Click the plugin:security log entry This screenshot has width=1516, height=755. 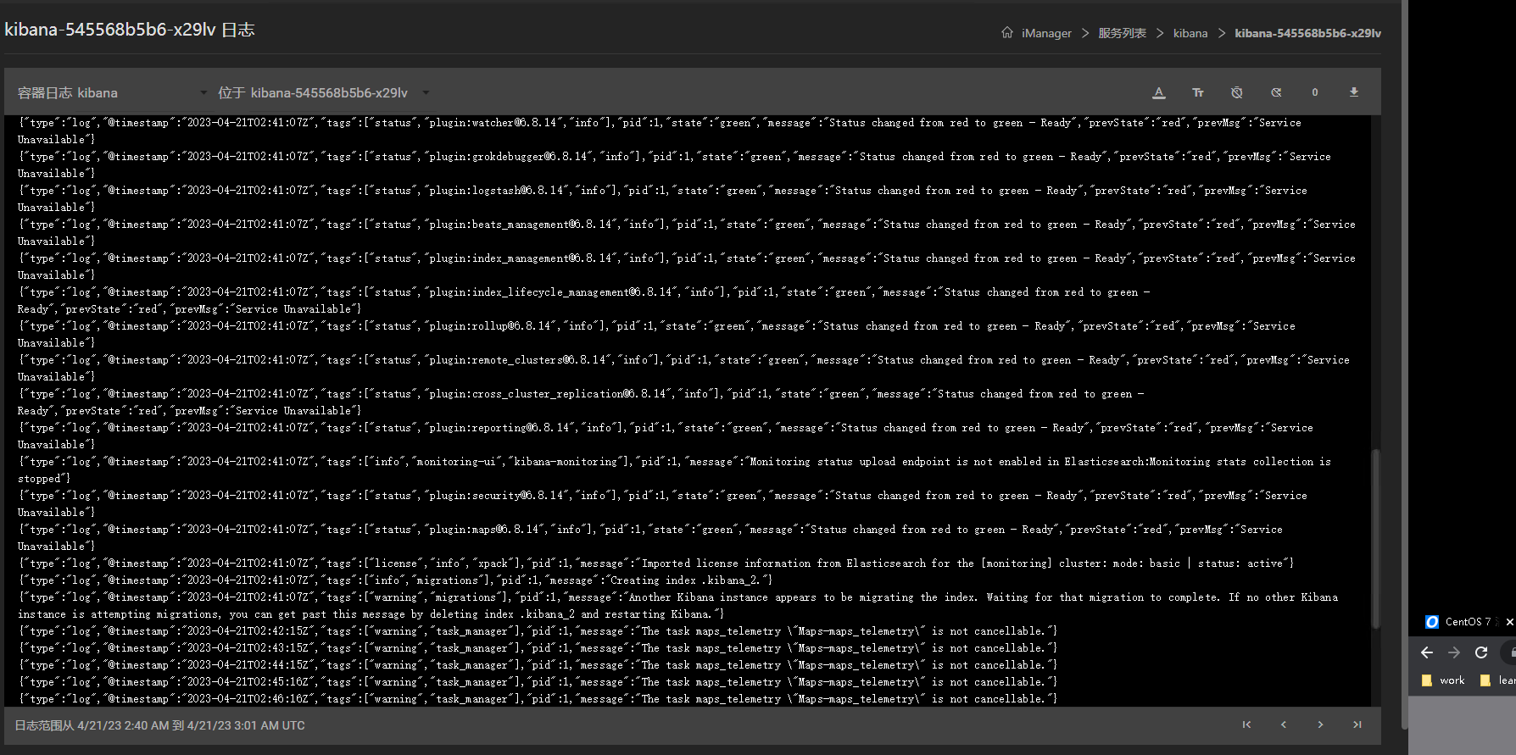click(x=662, y=503)
